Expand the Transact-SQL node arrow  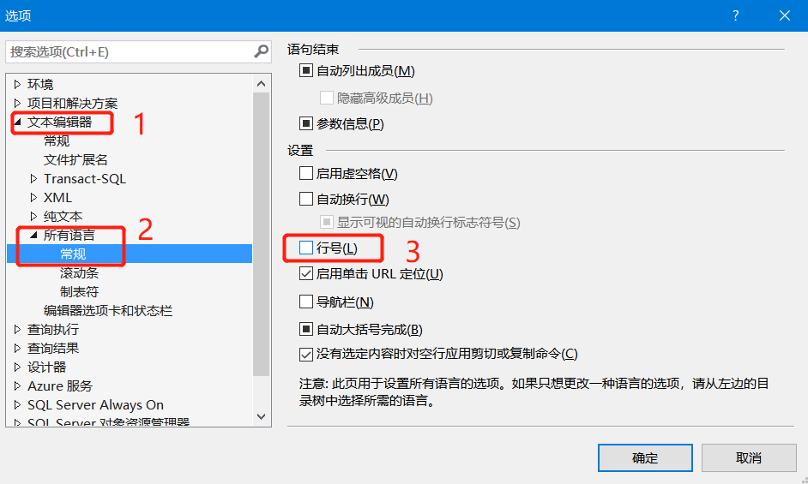tap(33, 179)
